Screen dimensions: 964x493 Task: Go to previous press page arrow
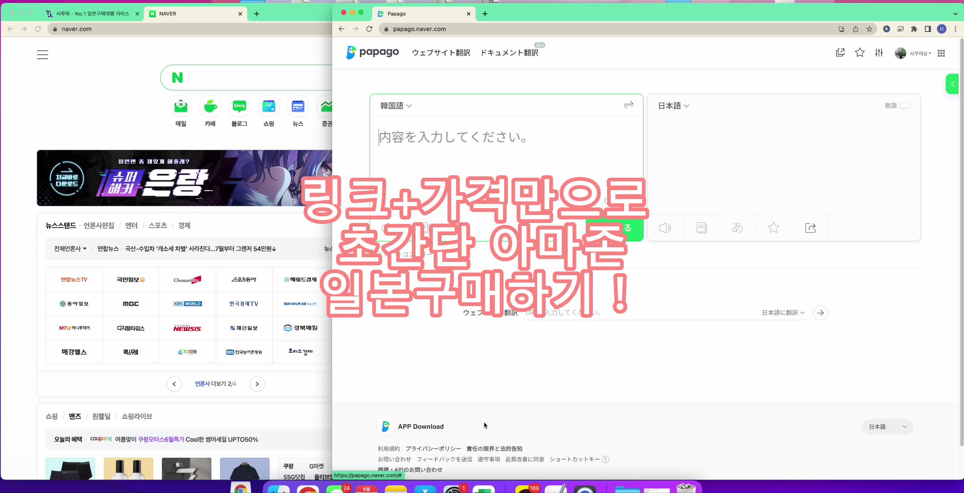pos(174,384)
